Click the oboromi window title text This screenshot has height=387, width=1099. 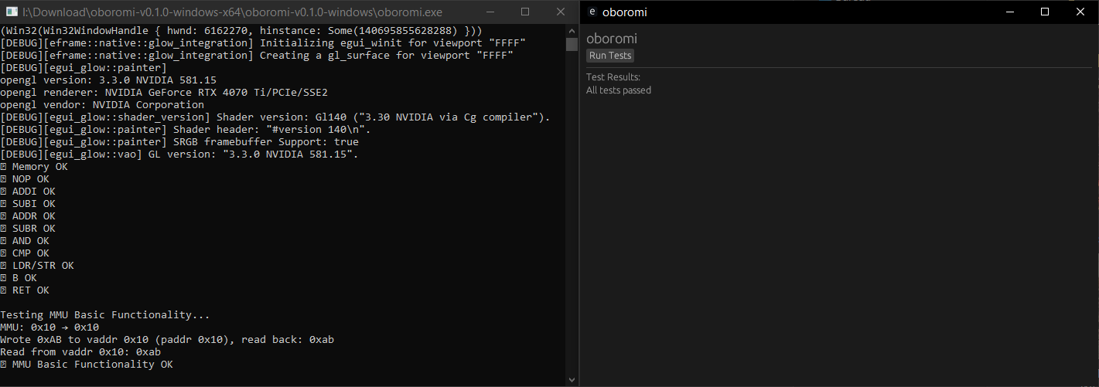[x=625, y=12]
